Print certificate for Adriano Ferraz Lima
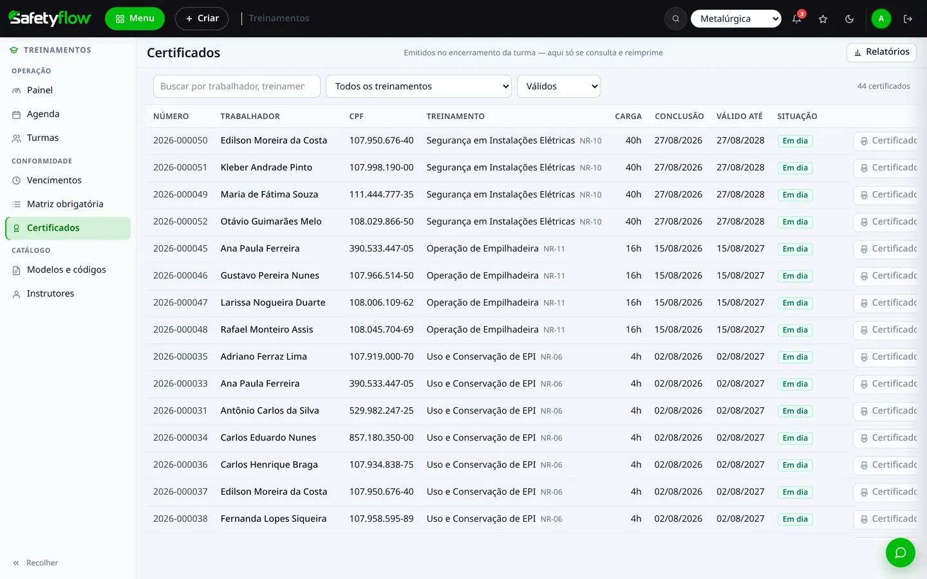Viewport: 927px width, 579px height. 886,357
